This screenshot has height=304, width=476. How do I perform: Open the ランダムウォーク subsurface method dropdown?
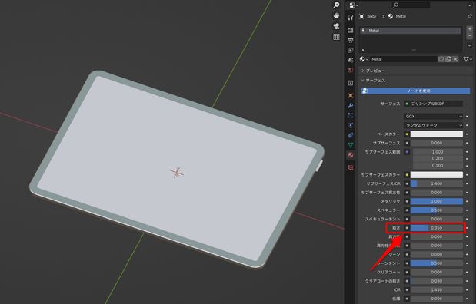pyautogui.click(x=434, y=125)
